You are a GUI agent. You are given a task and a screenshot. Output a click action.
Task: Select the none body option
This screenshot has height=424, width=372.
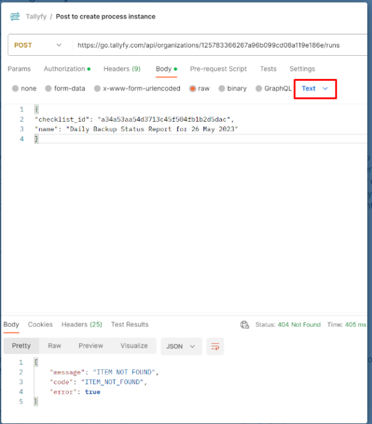tap(24, 88)
